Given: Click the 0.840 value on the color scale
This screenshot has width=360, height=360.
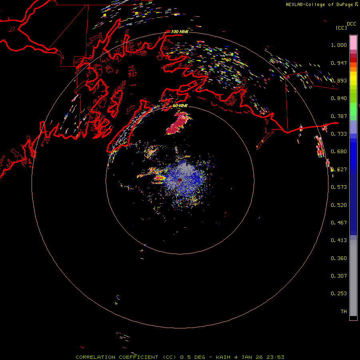Looking at the screenshot, I should 339,98.
